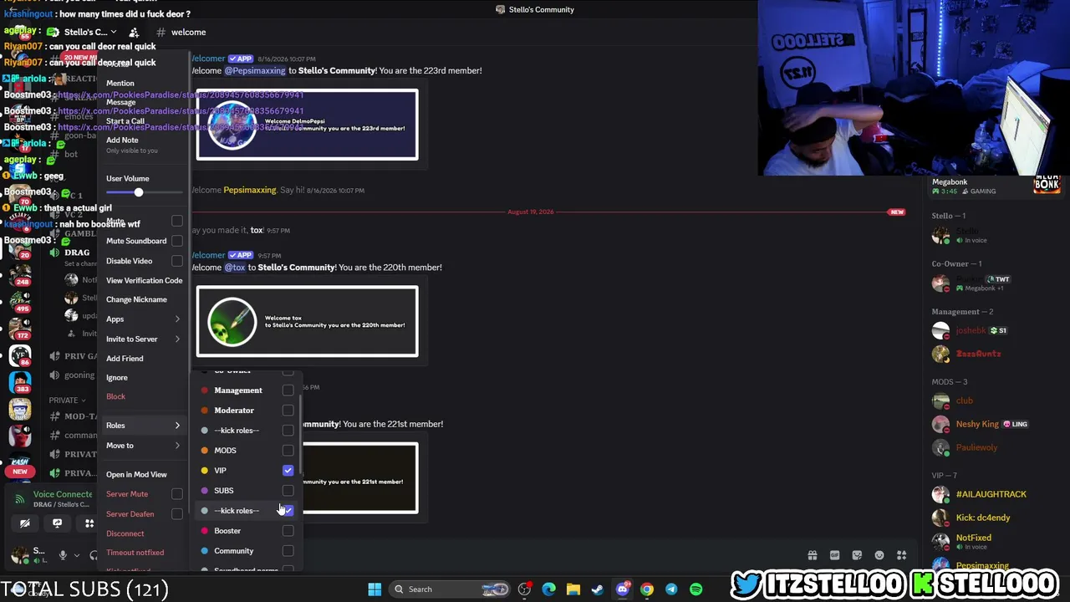Screen dimensions: 1070x602
Task: Open microphone input options arrow
Action: point(76,555)
